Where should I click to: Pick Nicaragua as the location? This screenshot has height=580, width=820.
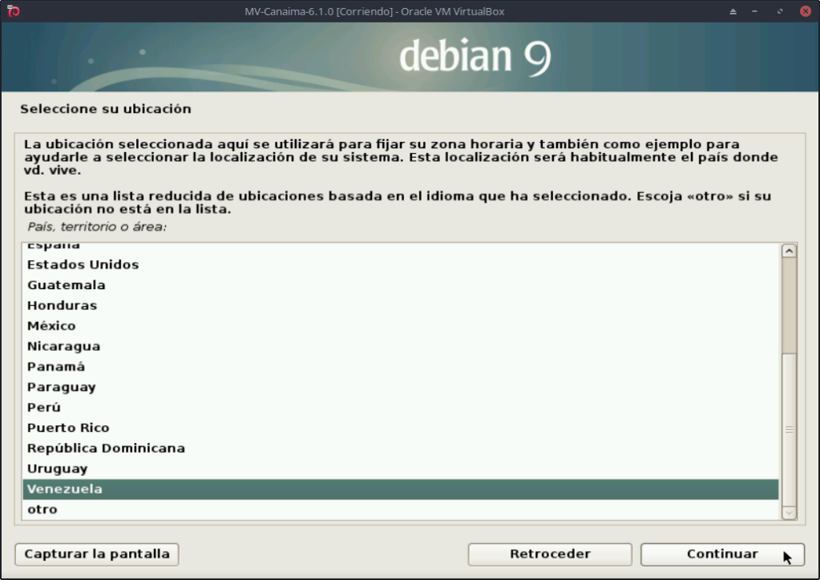tap(63, 346)
